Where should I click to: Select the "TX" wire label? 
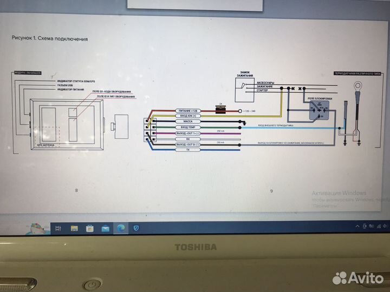pos(188,150)
